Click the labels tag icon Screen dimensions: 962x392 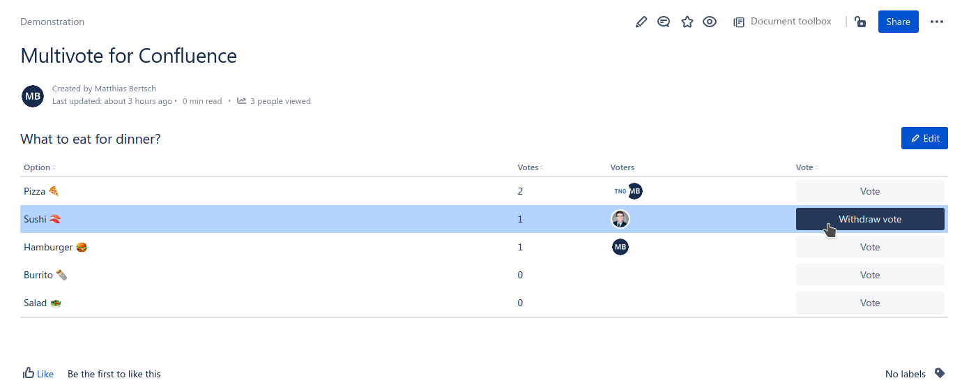click(x=940, y=373)
